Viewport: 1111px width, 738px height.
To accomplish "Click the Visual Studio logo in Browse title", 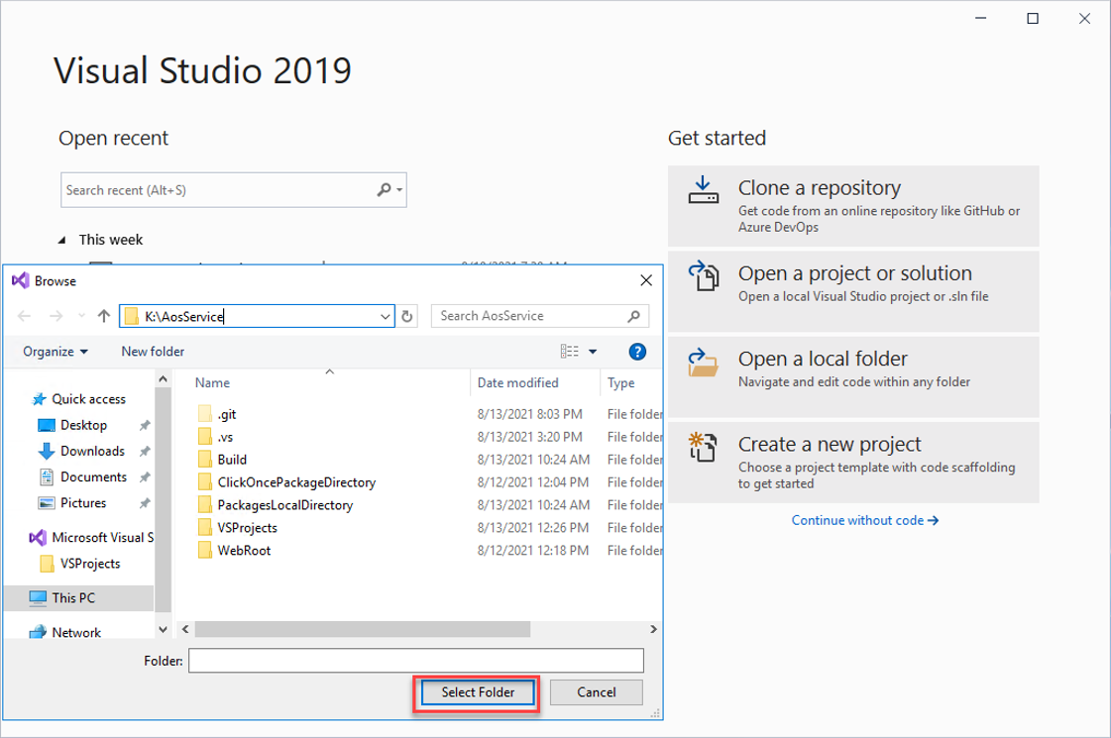I will pyautogui.click(x=21, y=281).
